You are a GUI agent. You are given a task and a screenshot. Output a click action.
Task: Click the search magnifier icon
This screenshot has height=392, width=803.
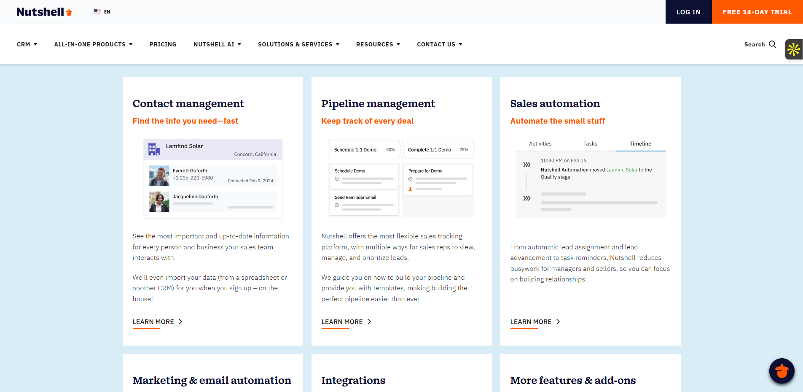point(772,44)
